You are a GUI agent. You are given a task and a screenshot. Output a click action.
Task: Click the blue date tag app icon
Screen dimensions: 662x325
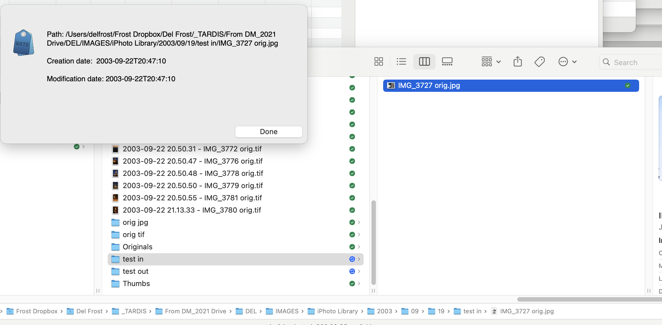pyautogui.click(x=23, y=43)
